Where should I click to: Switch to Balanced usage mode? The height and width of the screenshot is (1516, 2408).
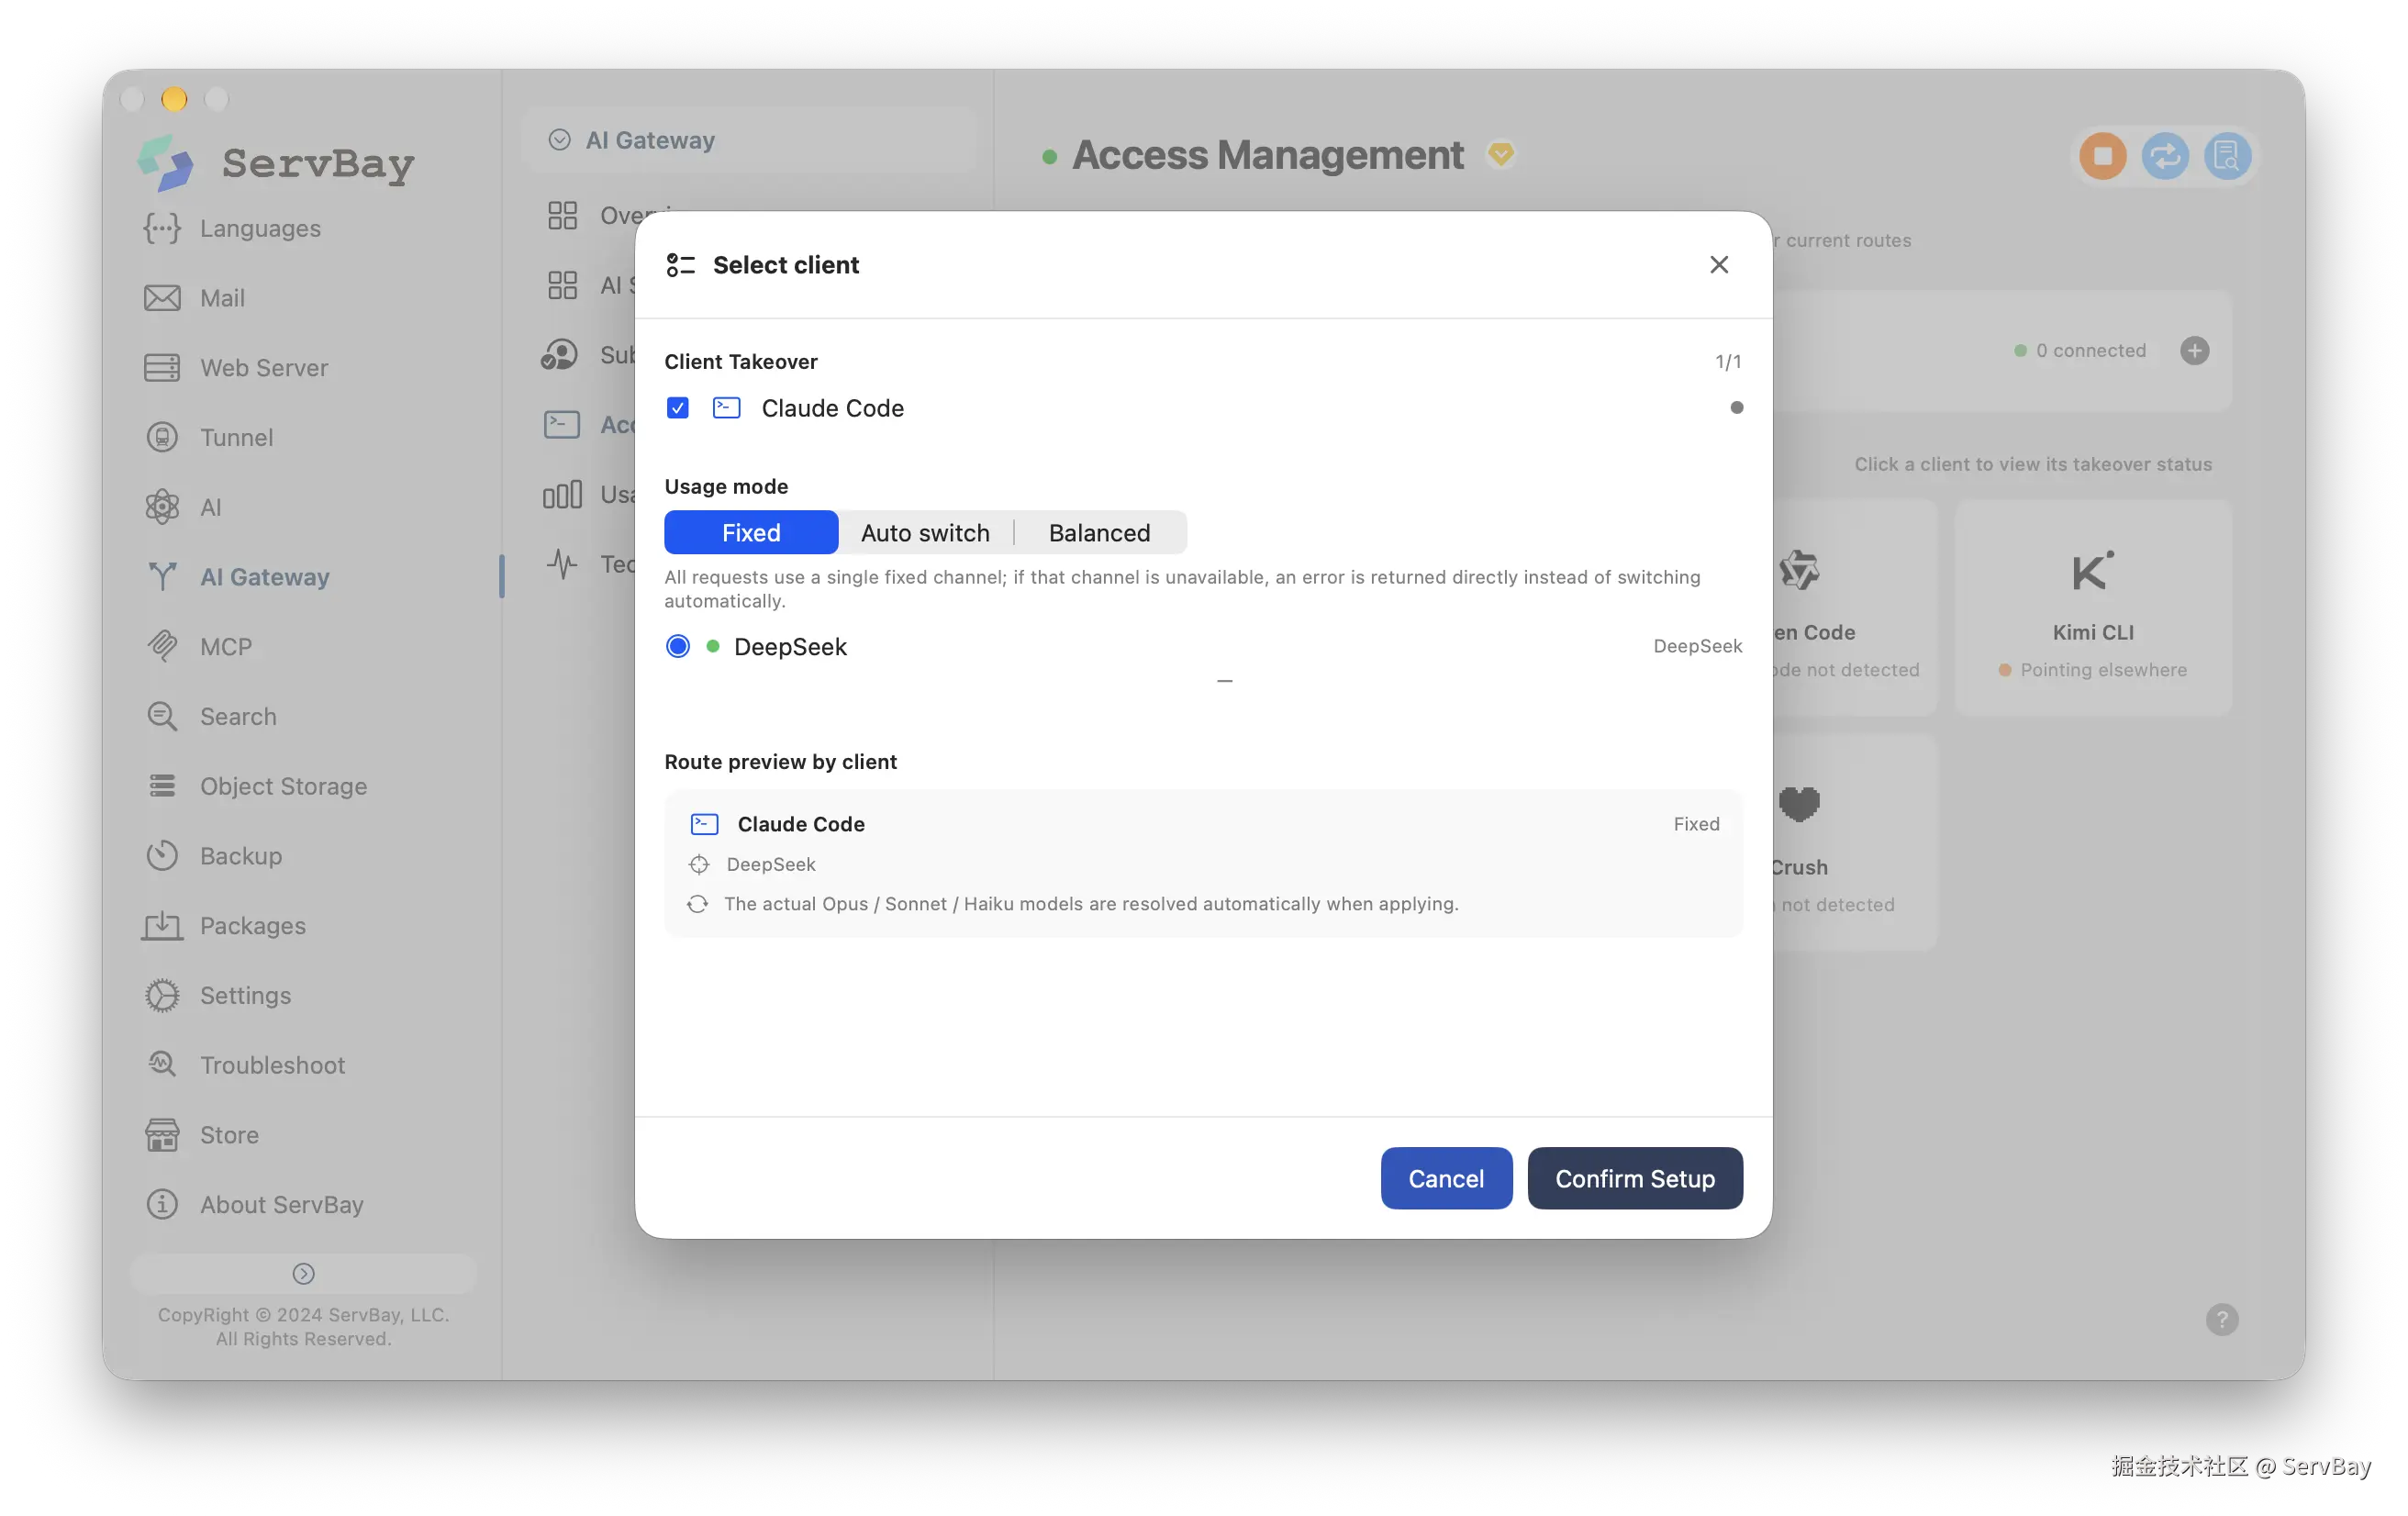[x=1100, y=533]
